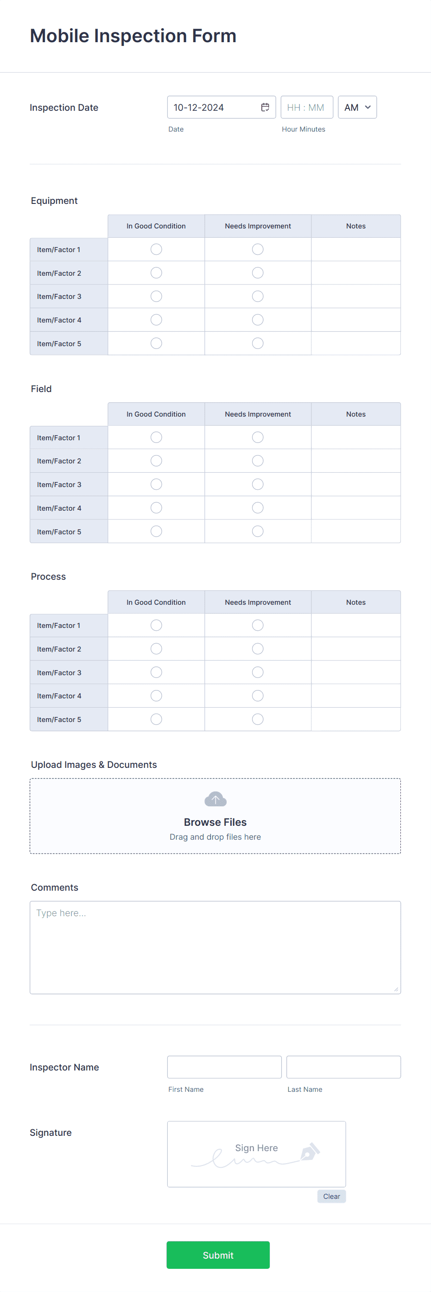Click the Last Name input field
This screenshot has width=431, height=1292.
pos(343,1067)
